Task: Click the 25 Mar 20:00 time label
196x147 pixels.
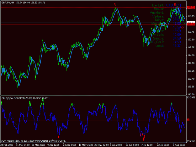Action: click(x=38, y=145)
